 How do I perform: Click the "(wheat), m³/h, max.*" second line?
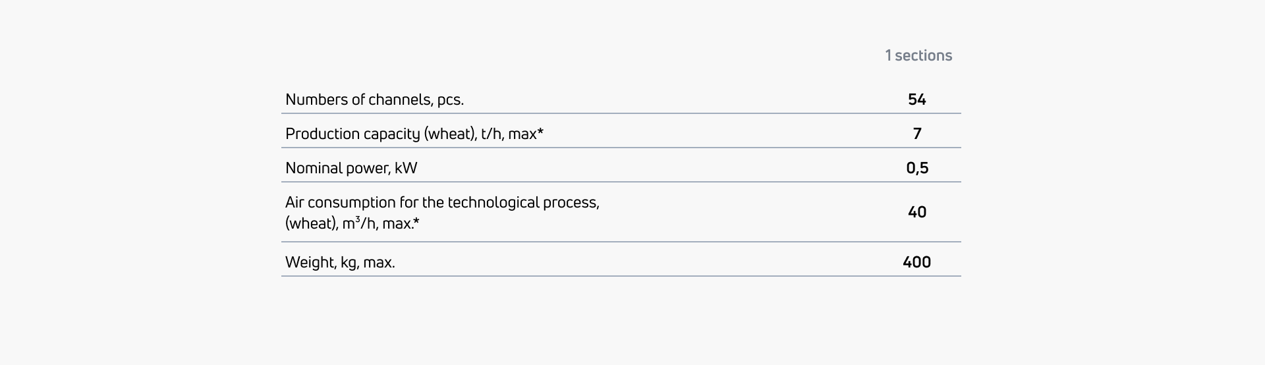click(x=352, y=223)
